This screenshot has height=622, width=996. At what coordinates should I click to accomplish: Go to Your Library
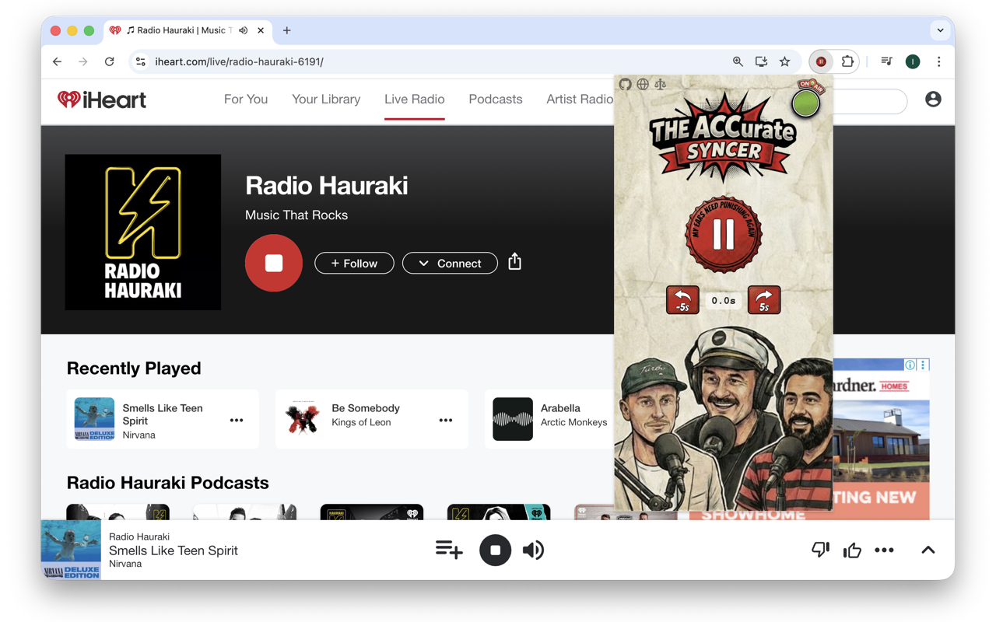point(326,100)
